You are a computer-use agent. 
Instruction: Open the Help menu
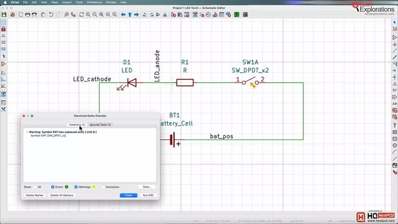click(123, 2)
